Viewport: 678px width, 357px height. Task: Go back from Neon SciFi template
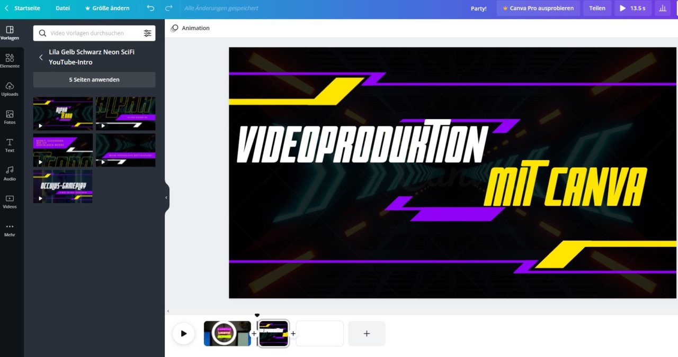pos(41,57)
